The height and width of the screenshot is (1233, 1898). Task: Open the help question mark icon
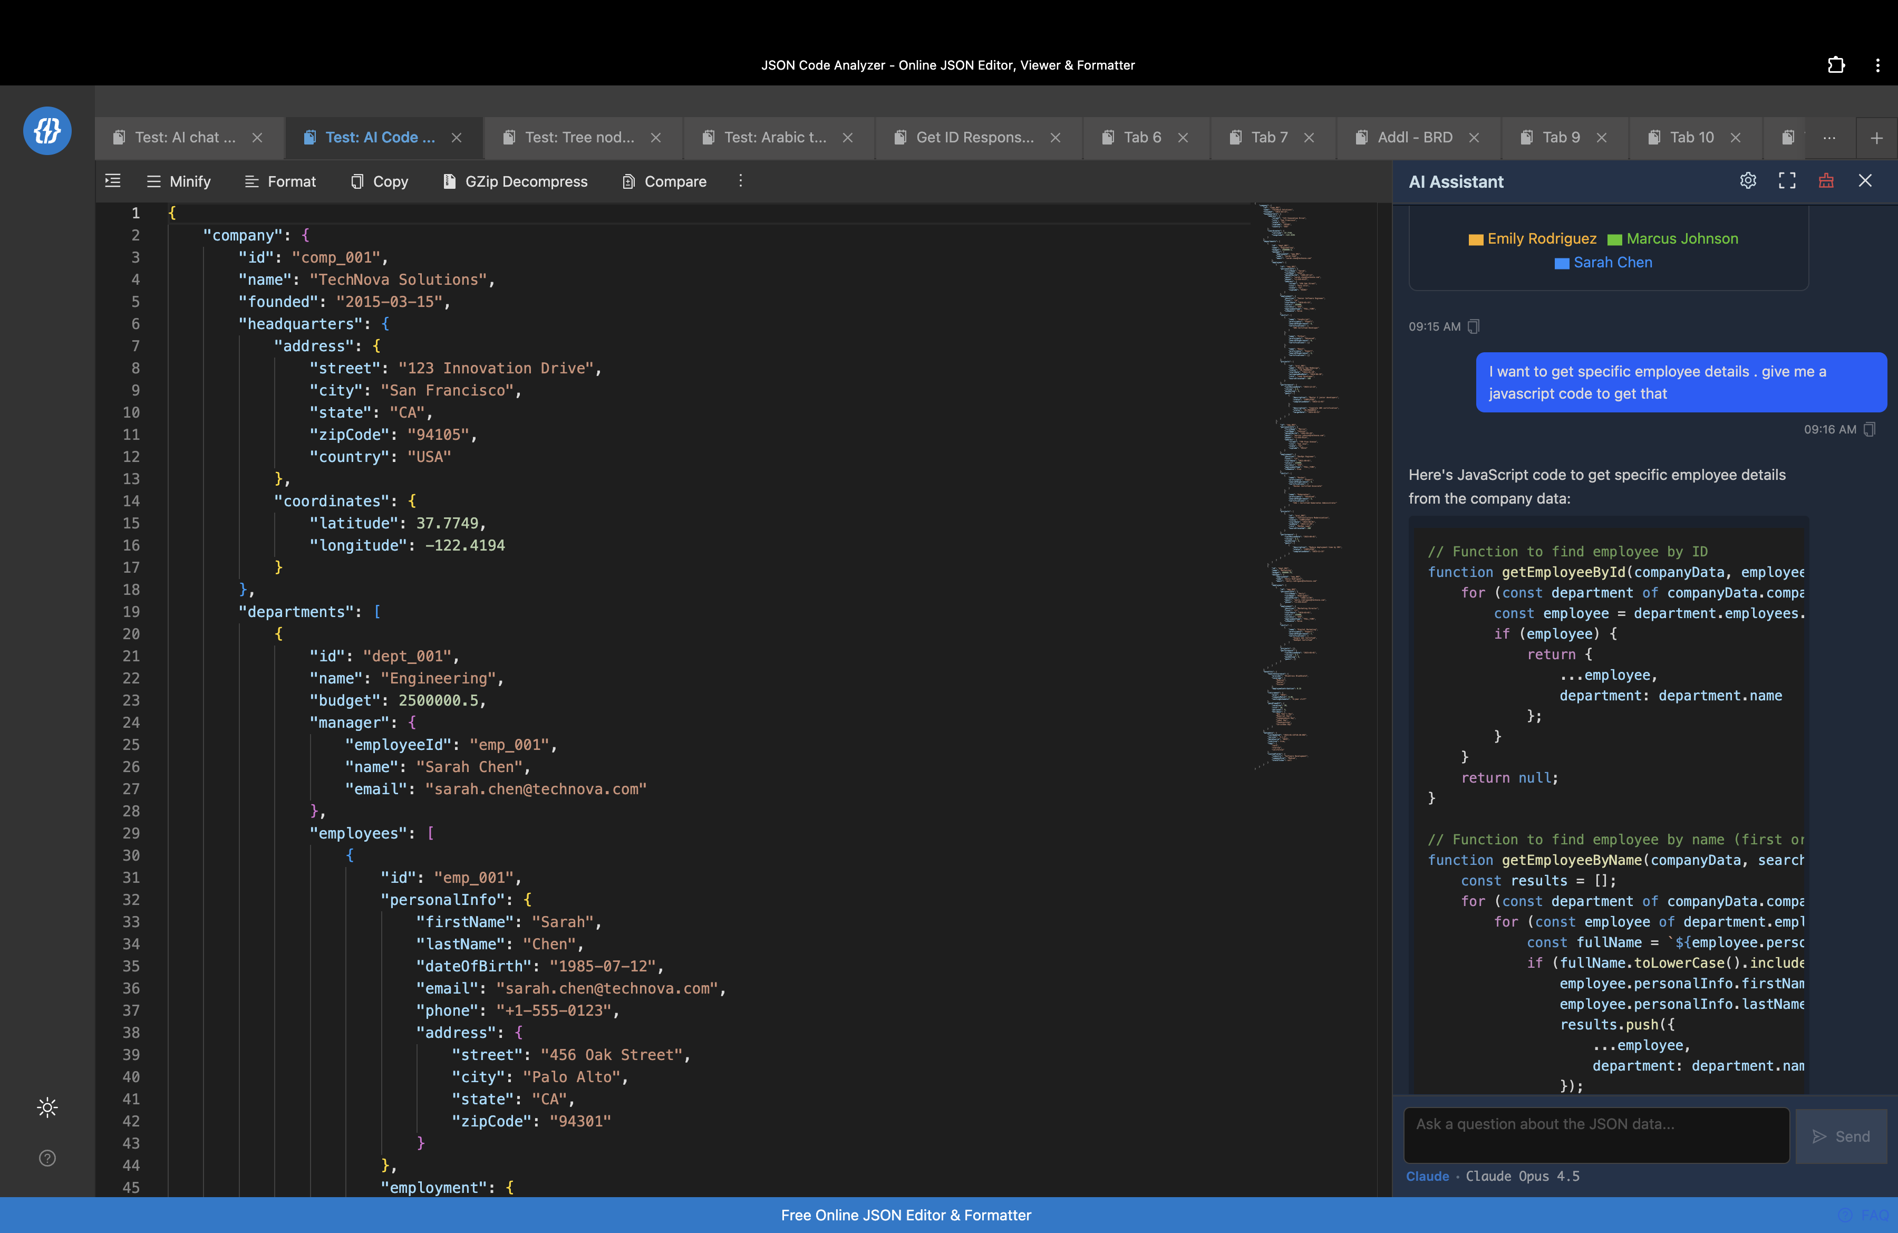coord(47,1159)
